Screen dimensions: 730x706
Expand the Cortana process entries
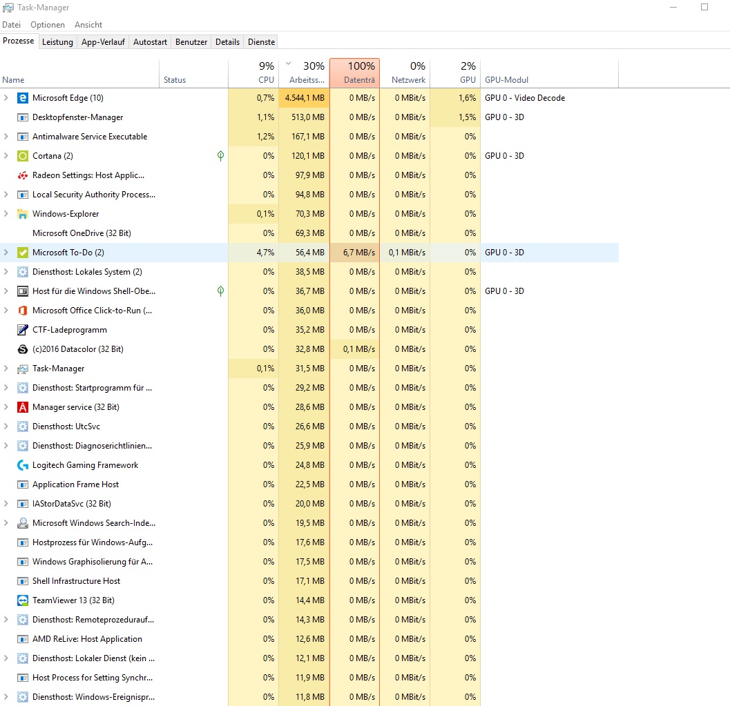click(x=6, y=155)
